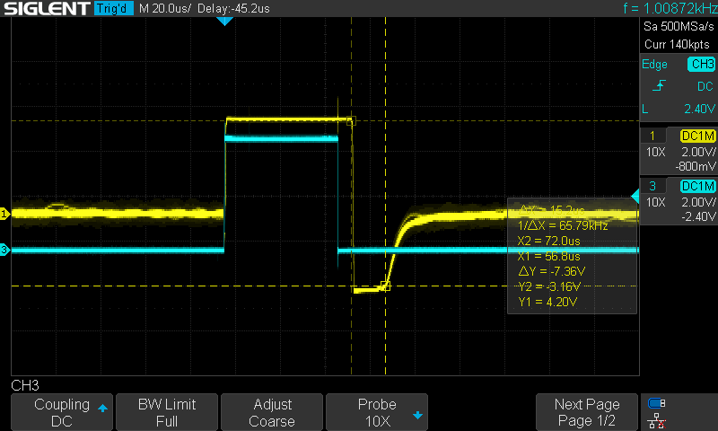
Task: Click the channel 3 ground marker
Action: coord(4,250)
